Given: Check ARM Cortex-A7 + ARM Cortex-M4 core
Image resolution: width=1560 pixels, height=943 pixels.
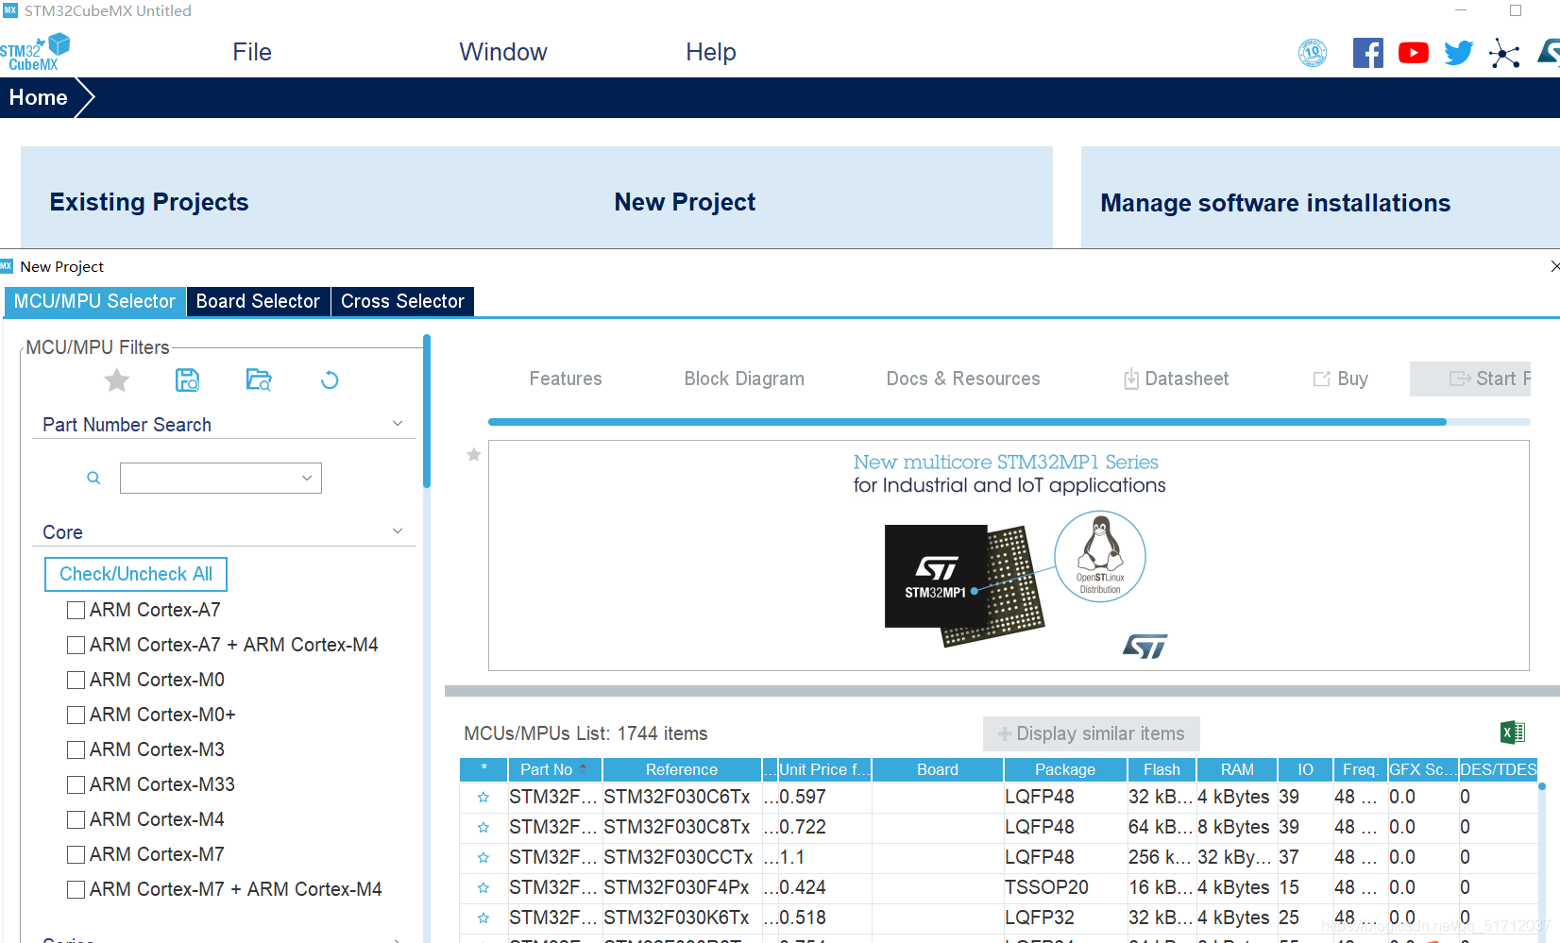Looking at the screenshot, I should tap(76, 646).
